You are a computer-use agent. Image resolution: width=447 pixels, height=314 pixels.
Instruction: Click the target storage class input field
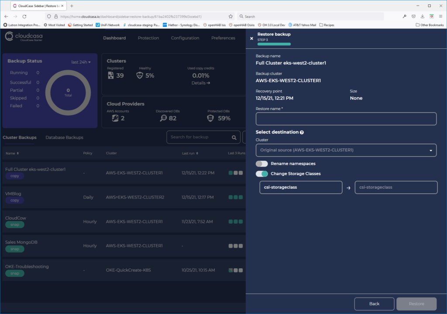tap(396, 187)
